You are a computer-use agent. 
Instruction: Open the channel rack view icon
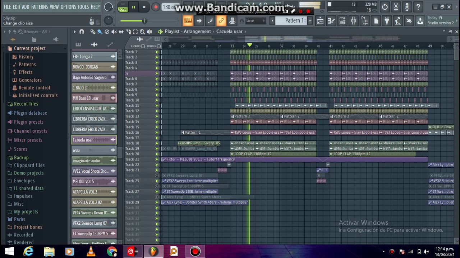[342, 21]
